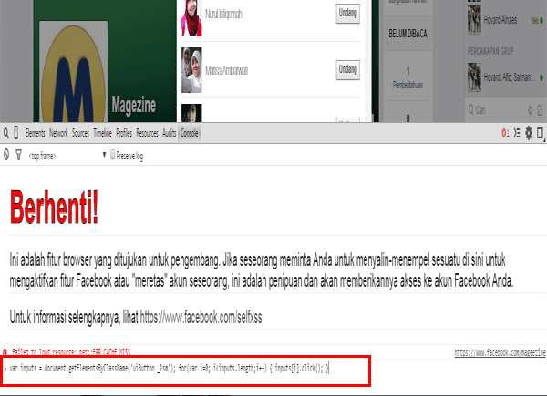Open the facebook.com/magezine source link

(500, 352)
